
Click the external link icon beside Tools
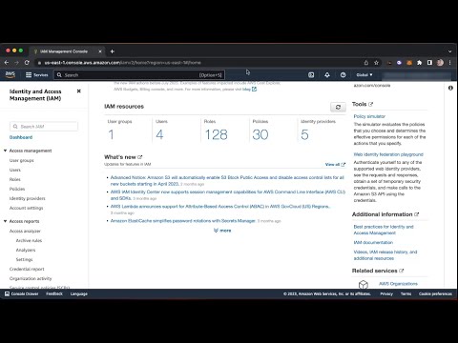point(370,104)
